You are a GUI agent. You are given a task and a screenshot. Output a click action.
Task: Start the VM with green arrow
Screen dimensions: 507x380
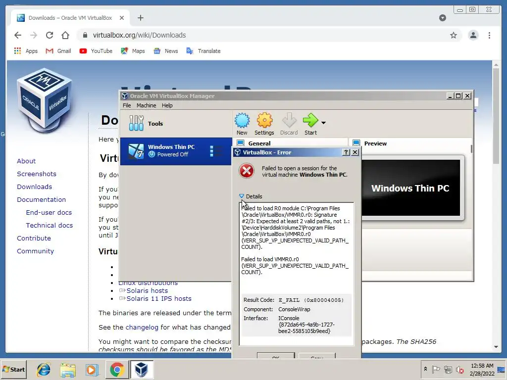pyautogui.click(x=310, y=120)
